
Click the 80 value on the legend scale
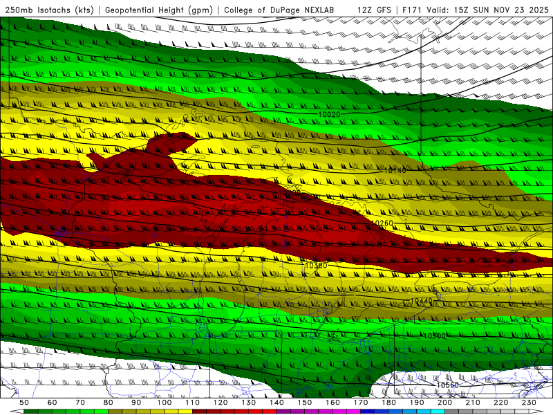pyautogui.click(x=108, y=403)
